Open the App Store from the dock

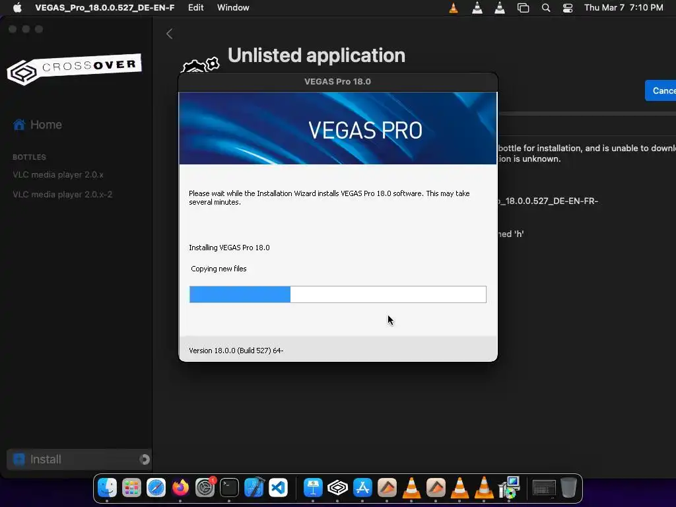point(362,488)
